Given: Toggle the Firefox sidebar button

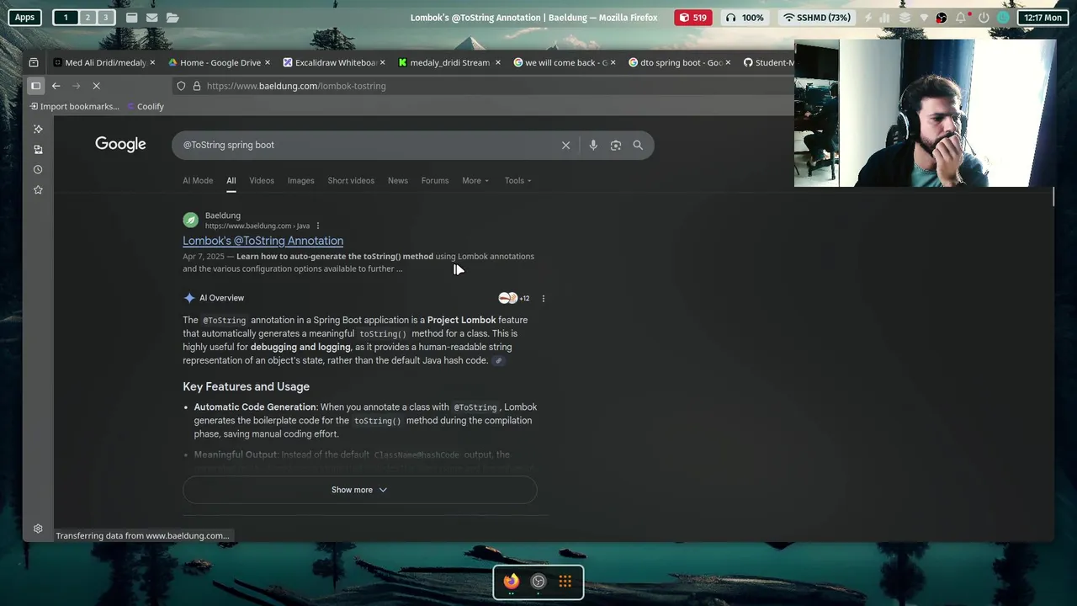Looking at the screenshot, I should point(35,86).
